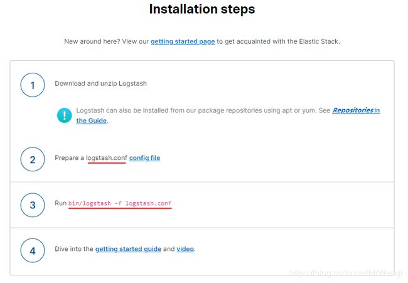Click the step 3 circle icon

33,205
